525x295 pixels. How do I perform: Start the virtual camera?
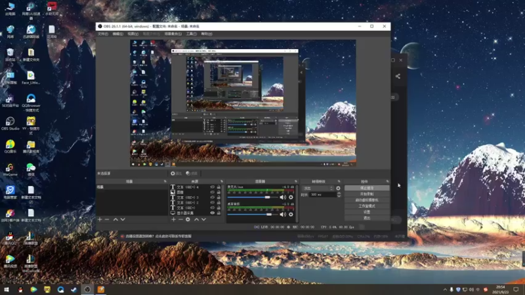[x=367, y=200]
